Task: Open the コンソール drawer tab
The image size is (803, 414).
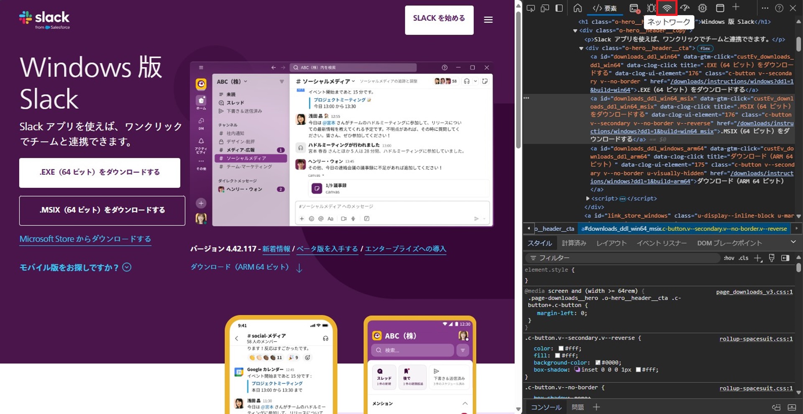Action: click(546, 407)
